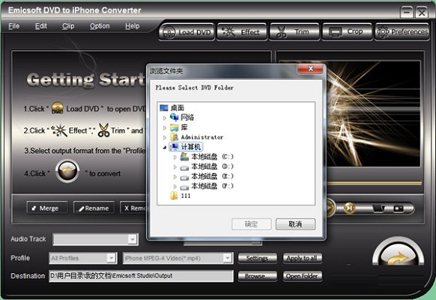Select the 111 folder in tree
Screen dimensions: 436x300
click(x=186, y=196)
